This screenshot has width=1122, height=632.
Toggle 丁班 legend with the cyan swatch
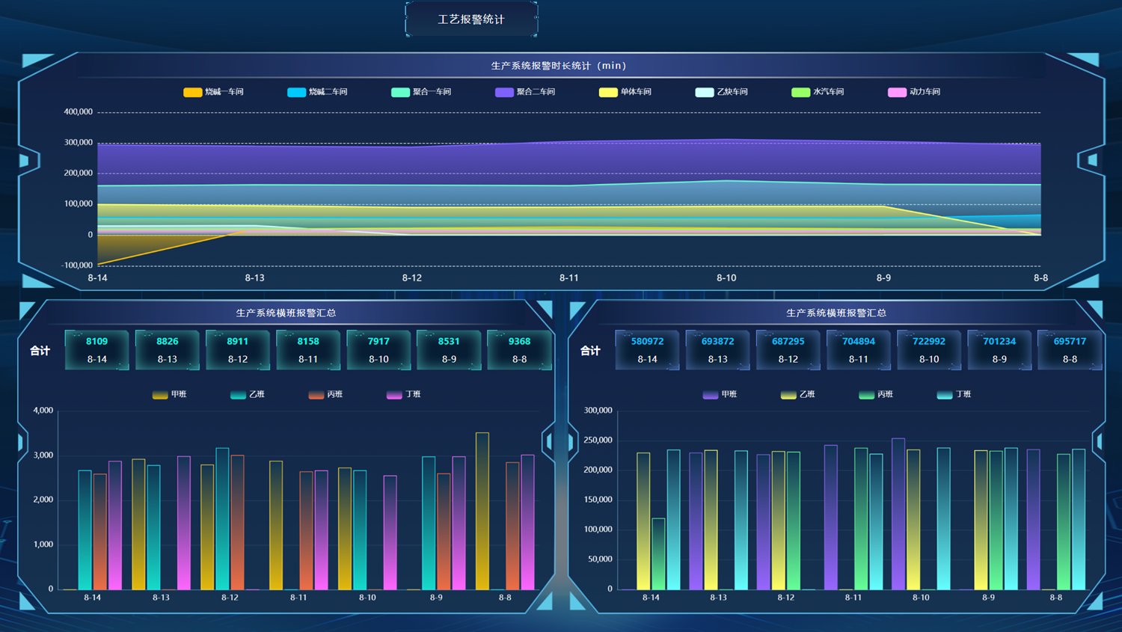[x=954, y=394]
